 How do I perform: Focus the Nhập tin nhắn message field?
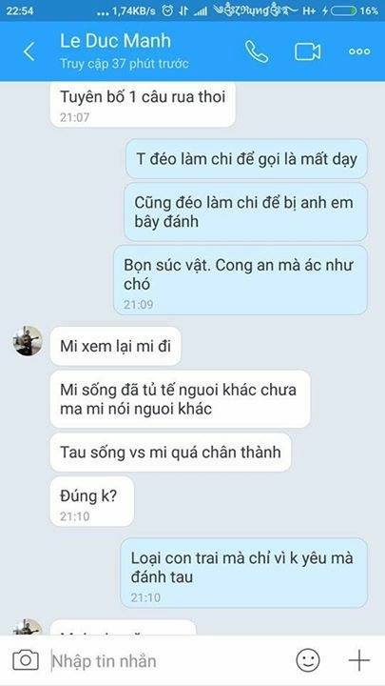170,660
